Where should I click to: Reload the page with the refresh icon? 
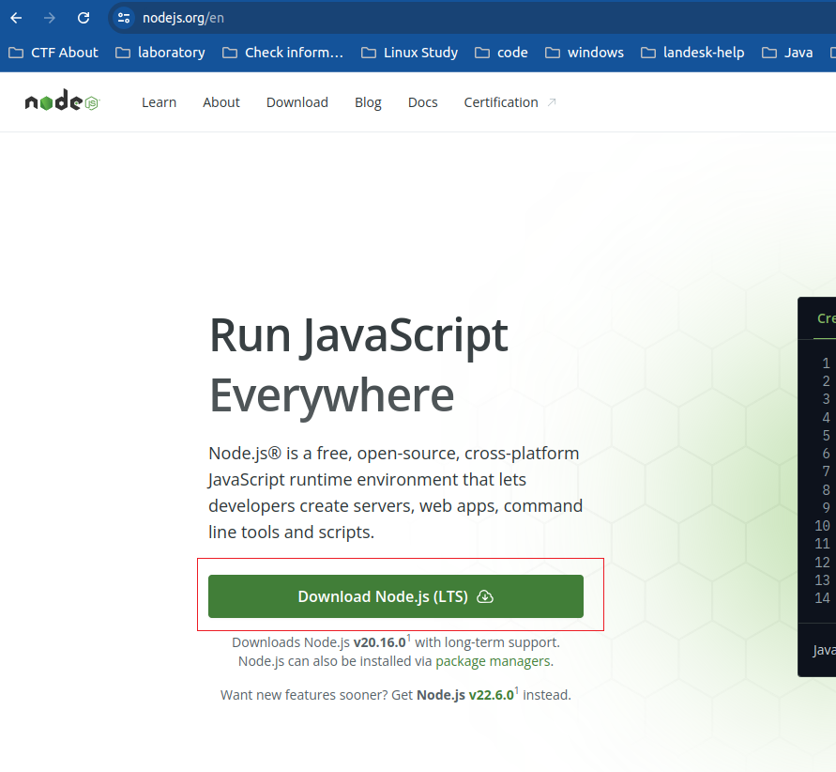[x=84, y=18]
